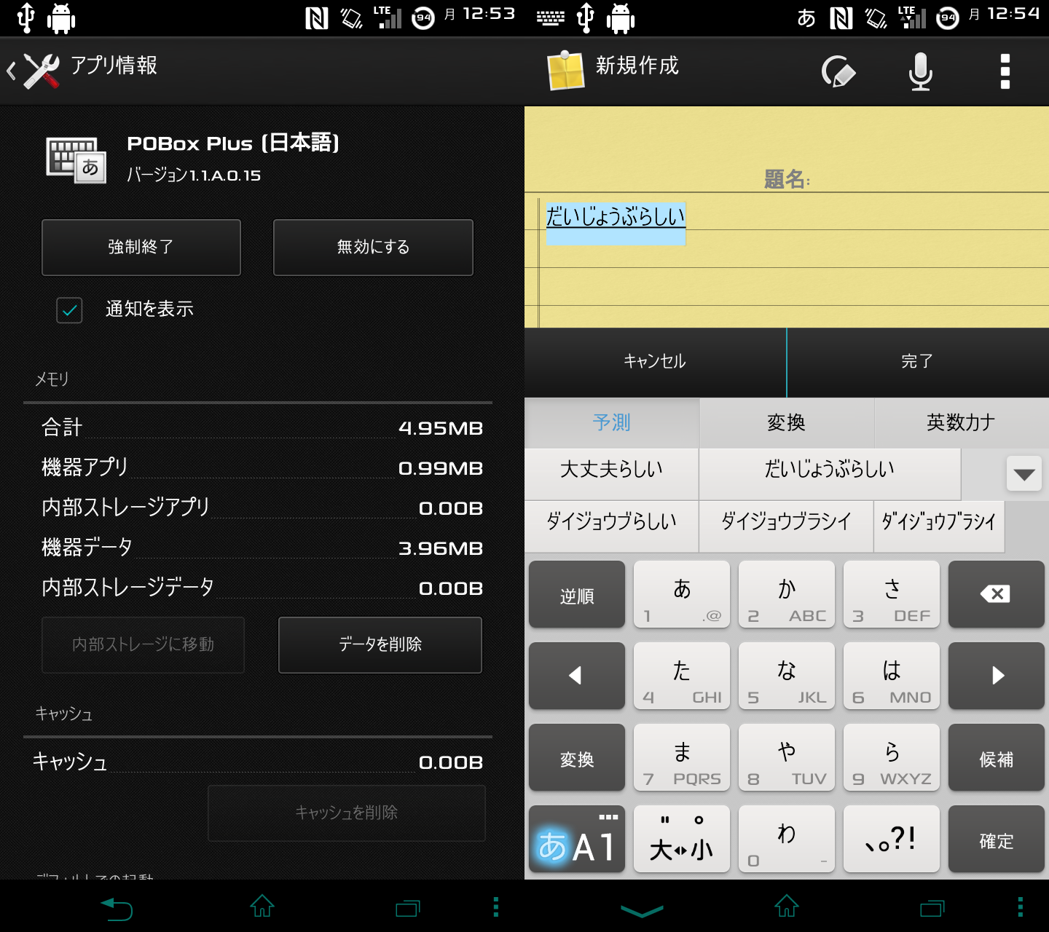Tap the 確定 confirm key
The width and height of the screenshot is (1049, 932).
click(997, 839)
